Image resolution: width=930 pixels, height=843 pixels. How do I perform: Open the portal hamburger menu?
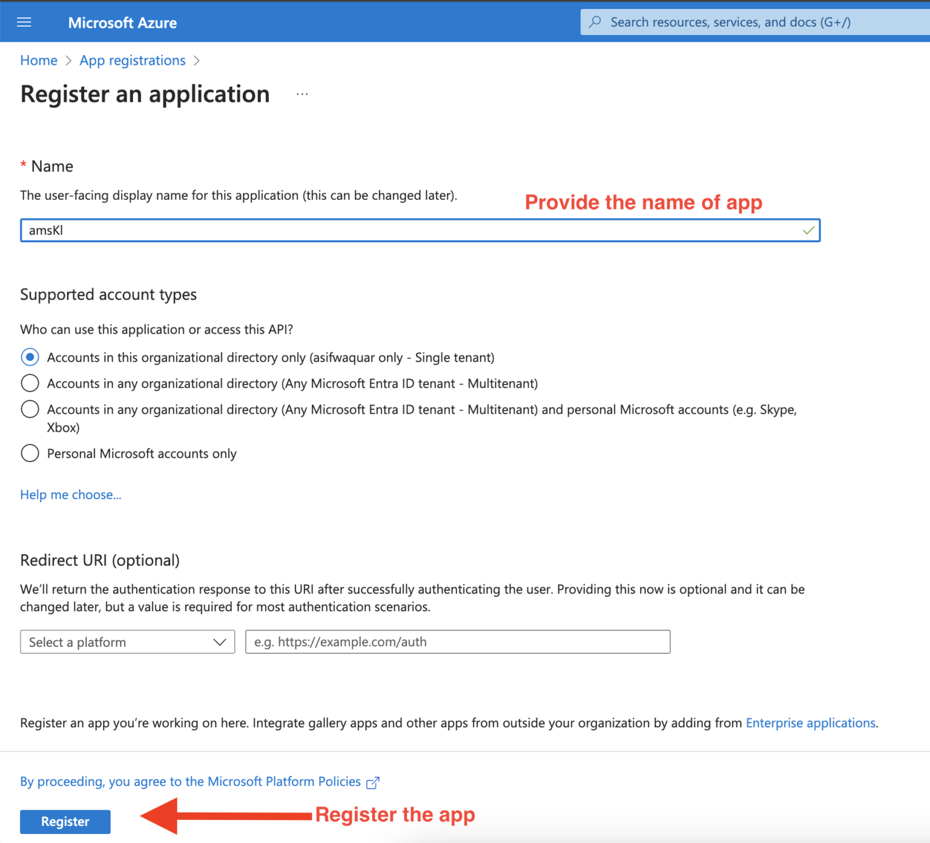tap(24, 22)
